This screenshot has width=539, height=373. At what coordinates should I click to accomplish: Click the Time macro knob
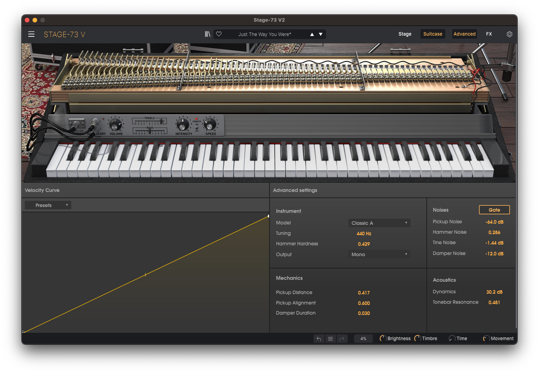click(x=452, y=339)
